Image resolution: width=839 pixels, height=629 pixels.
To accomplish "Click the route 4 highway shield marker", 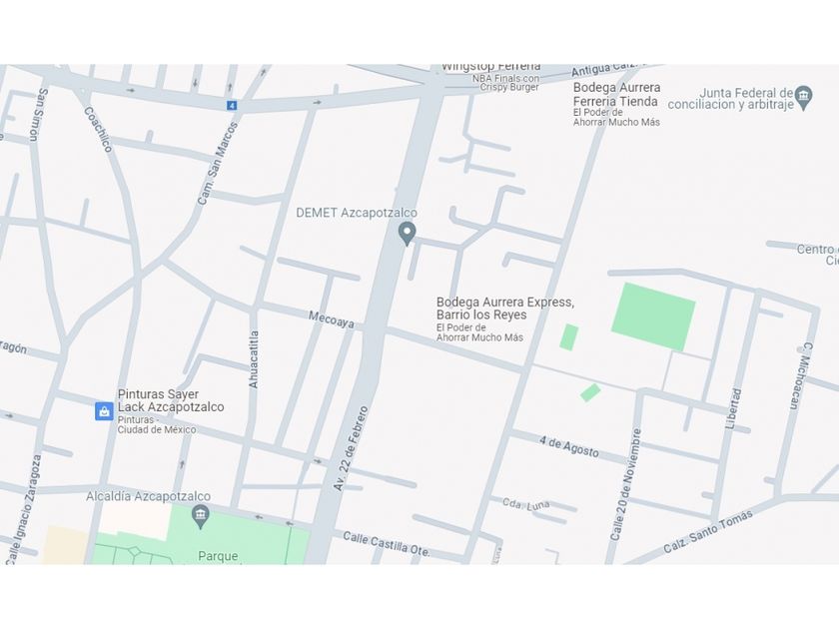I will pyautogui.click(x=231, y=106).
